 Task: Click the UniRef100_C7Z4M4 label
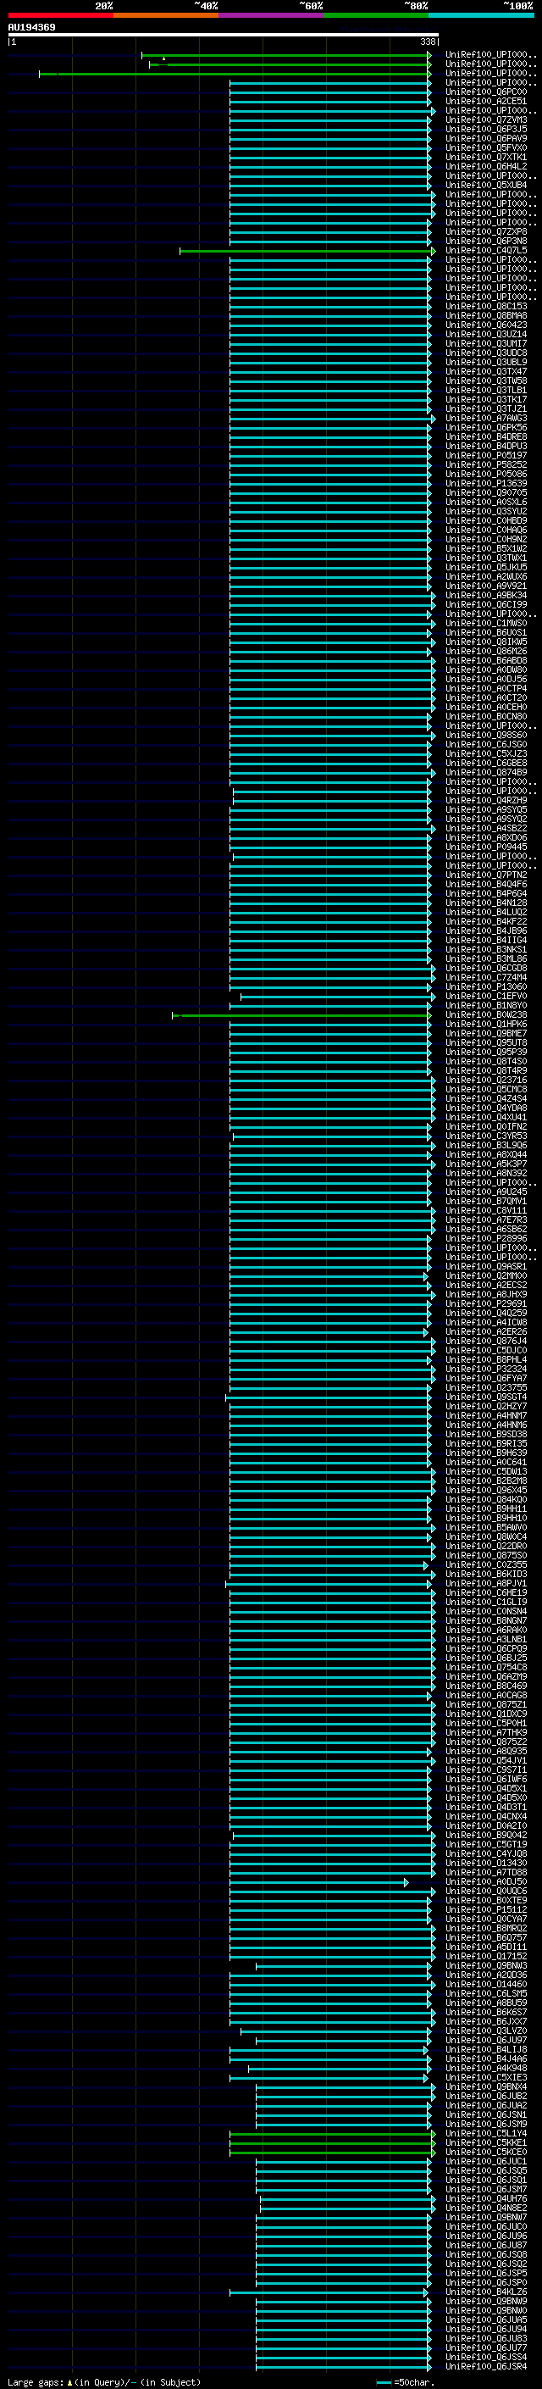click(x=486, y=977)
